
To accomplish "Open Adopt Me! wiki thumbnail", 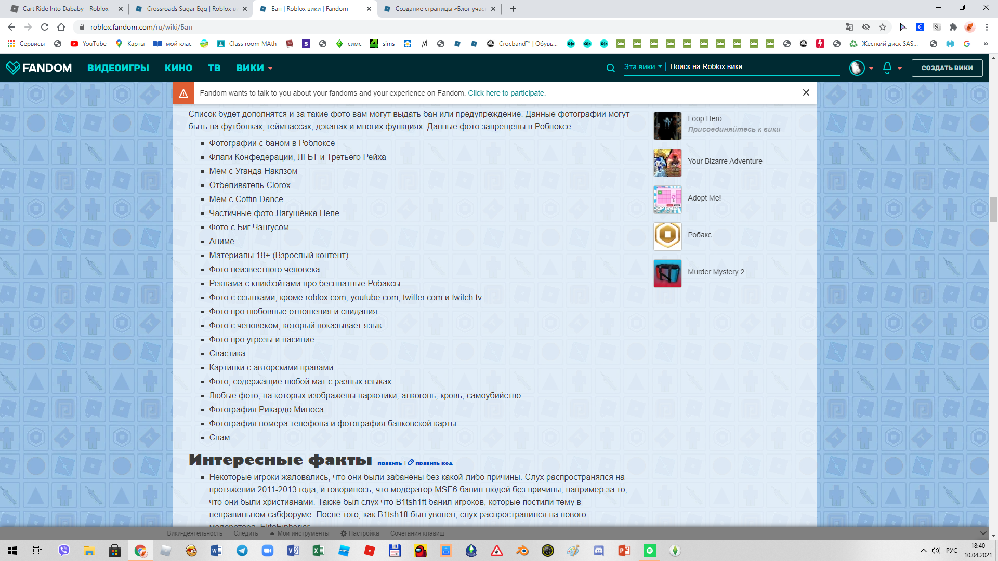I will pyautogui.click(x=667, y=199).
